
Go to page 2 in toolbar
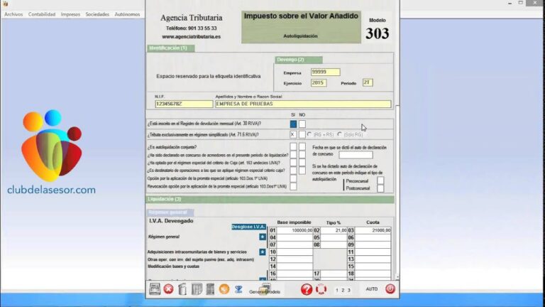click(x=343, y=290)
